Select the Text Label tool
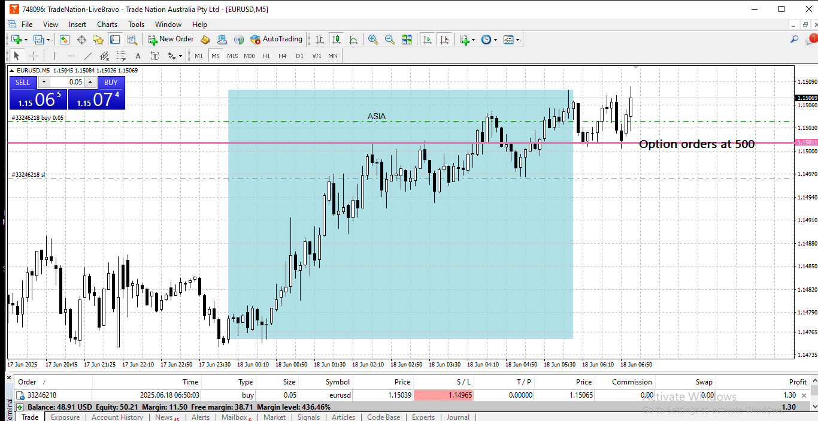The image size is (818, 421). pyautogui.click(x=154, y=56)
